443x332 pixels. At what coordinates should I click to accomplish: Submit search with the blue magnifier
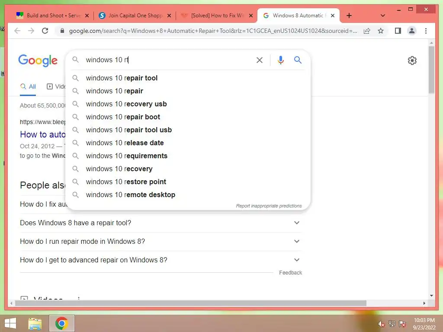(298, 60)
